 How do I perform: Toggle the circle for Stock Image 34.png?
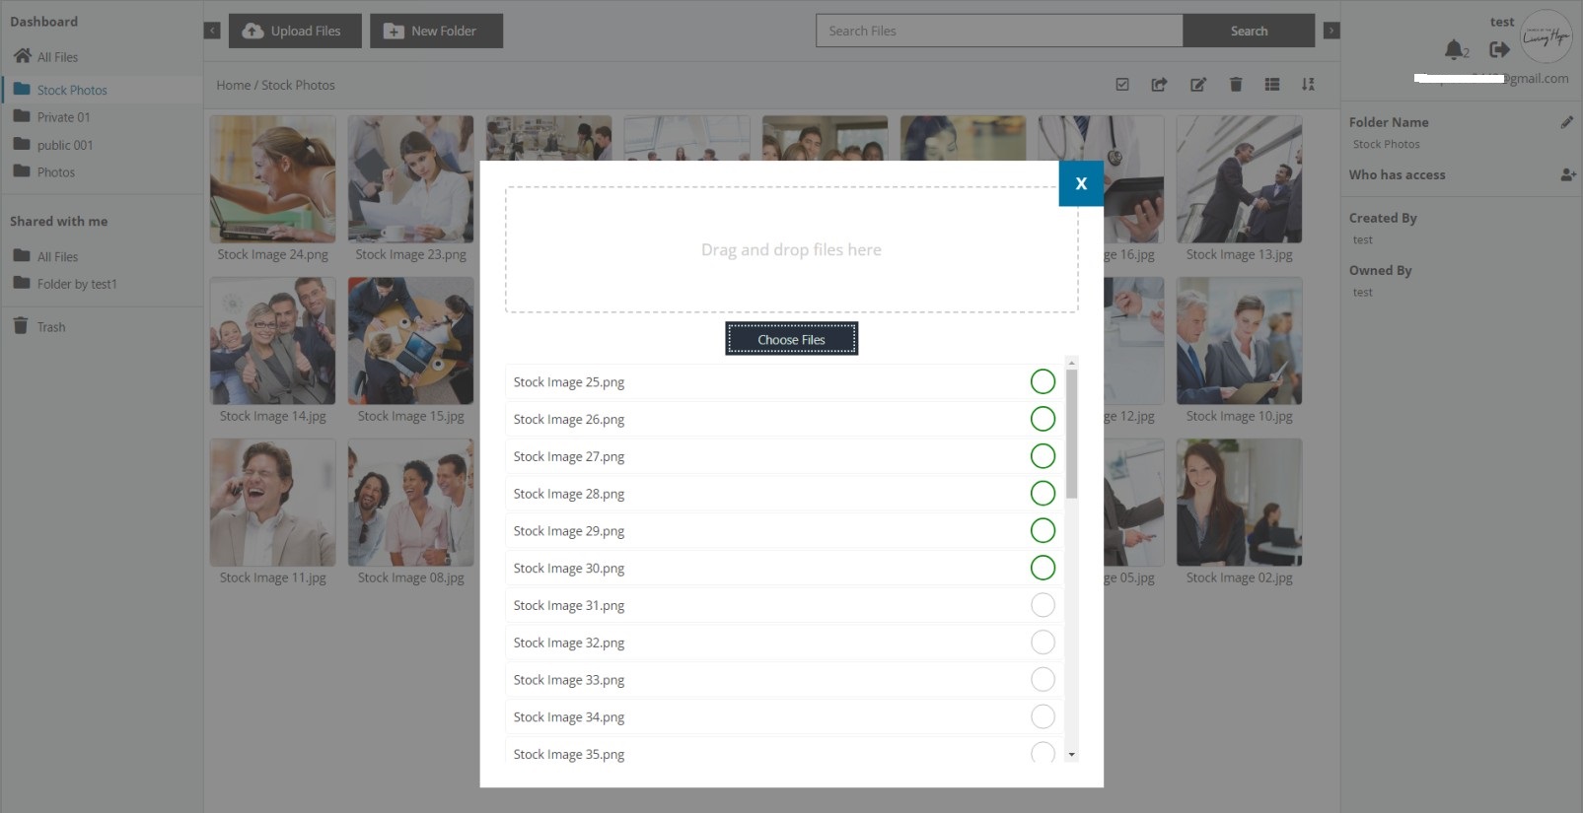pyautogui.click(x=1043, y=716)
